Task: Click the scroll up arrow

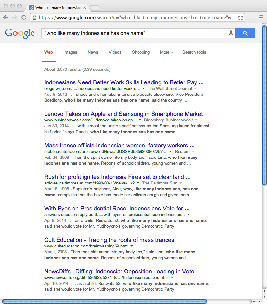Action: tap(264, 291)
